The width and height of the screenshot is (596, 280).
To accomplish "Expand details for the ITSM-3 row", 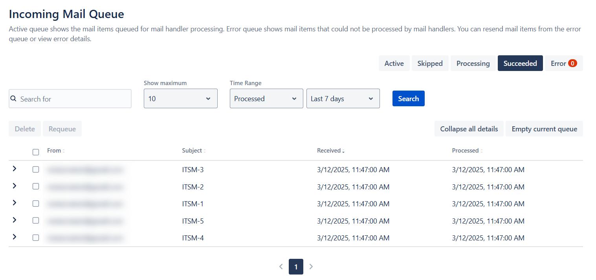I will pyautogui.click(x=15, y=169).
